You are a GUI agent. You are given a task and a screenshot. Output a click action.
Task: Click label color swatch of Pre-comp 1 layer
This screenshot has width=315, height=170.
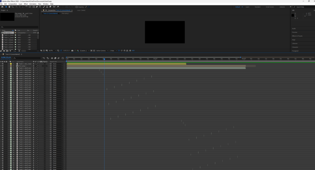point(11,66)
